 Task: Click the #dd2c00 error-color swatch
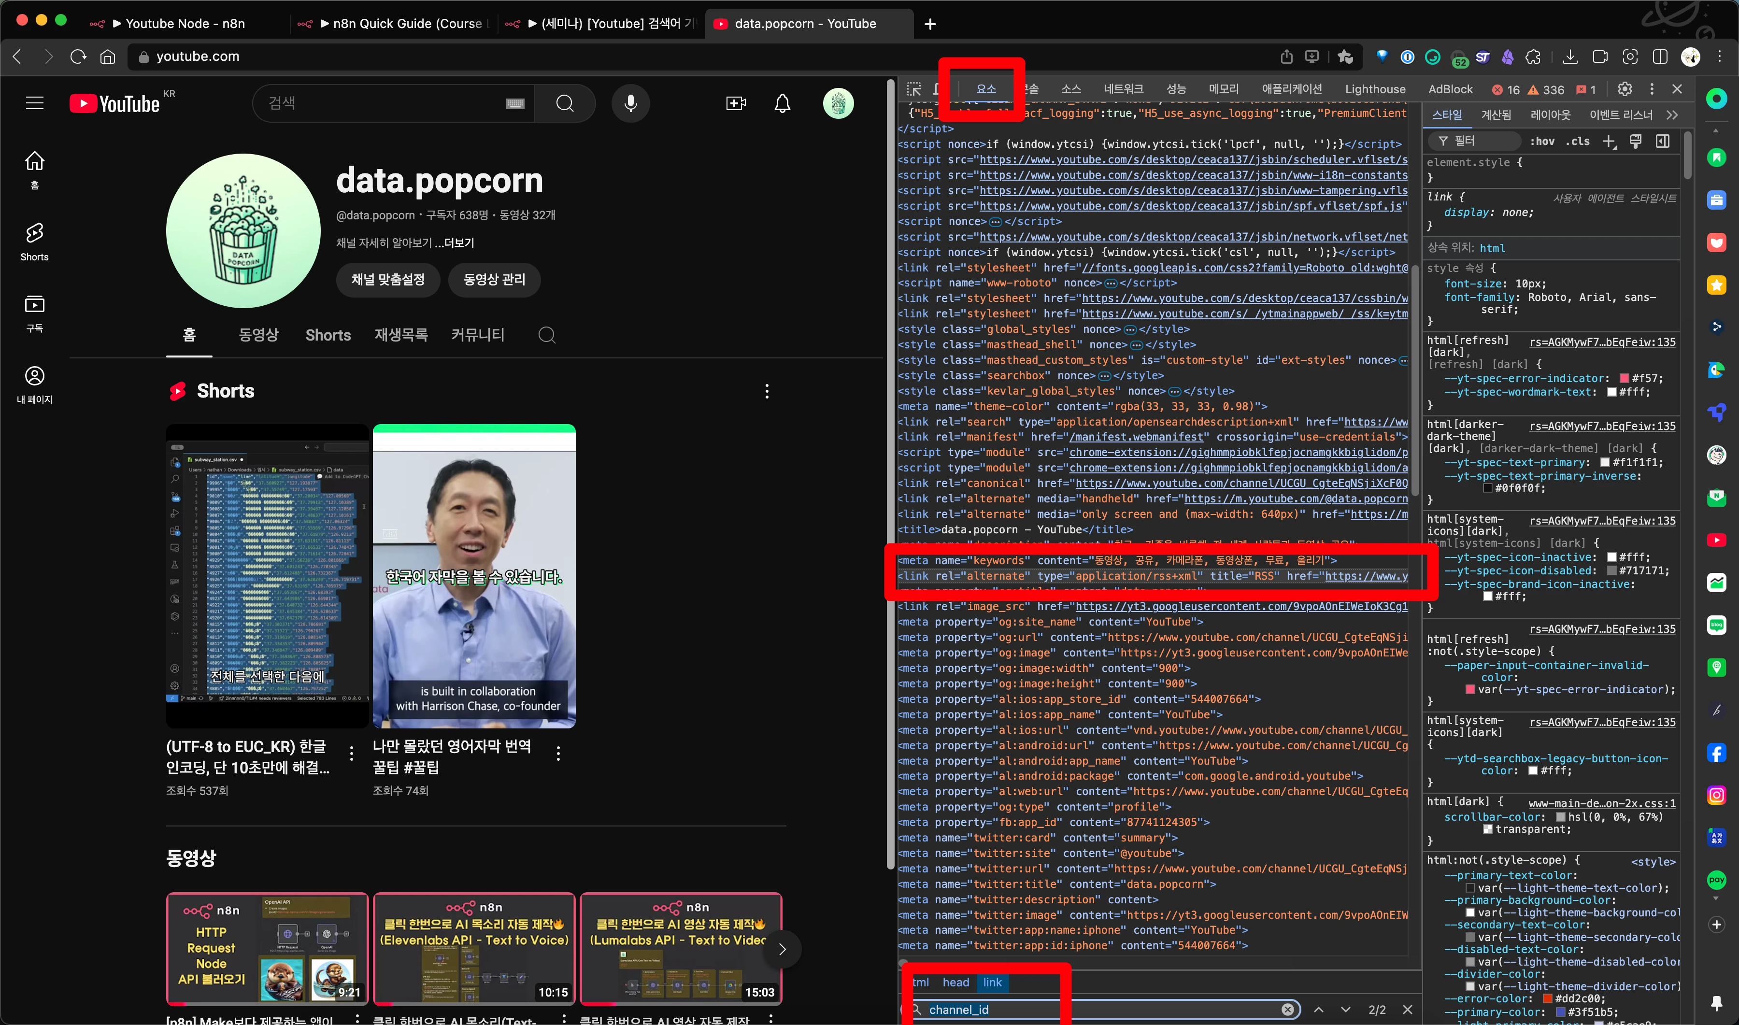[1548, 999]
